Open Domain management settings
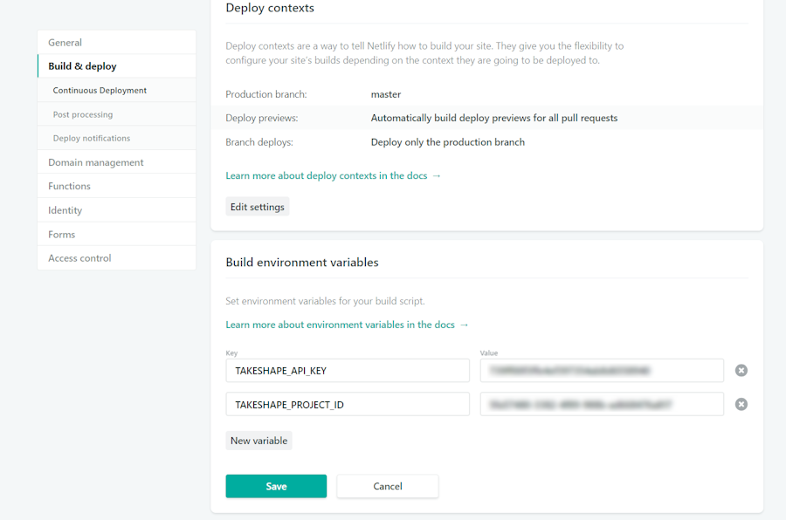The width and height of the screenshot is (786, 520). coord(116,162)
